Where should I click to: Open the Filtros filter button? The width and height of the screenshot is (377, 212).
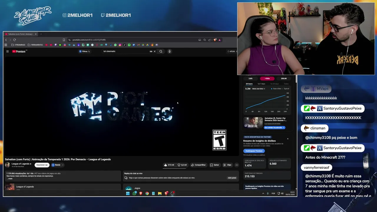point(85,51)
